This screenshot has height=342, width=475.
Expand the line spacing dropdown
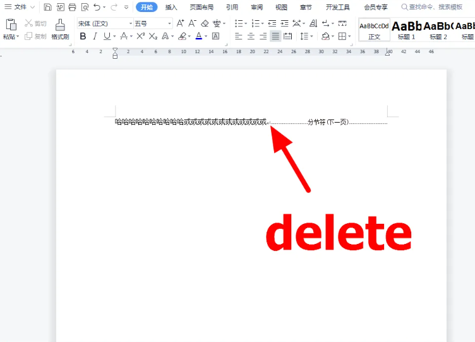click(311, 37)
